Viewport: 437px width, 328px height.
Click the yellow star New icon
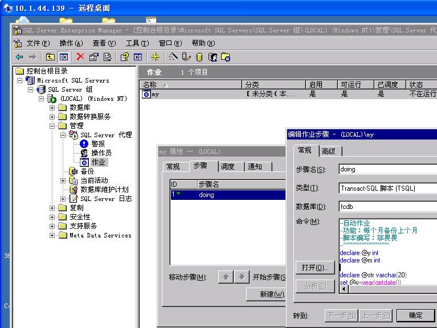155,57
